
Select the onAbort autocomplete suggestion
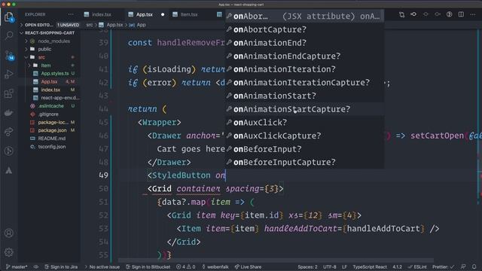click(304, 17)
